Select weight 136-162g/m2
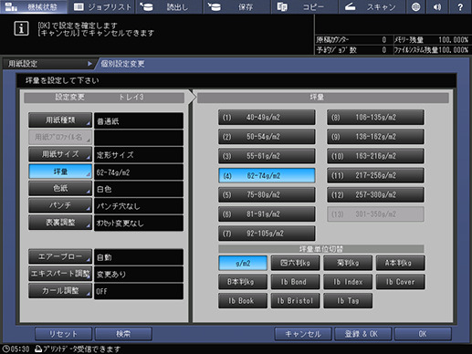The image size is (472, 354). pos(375,137)
